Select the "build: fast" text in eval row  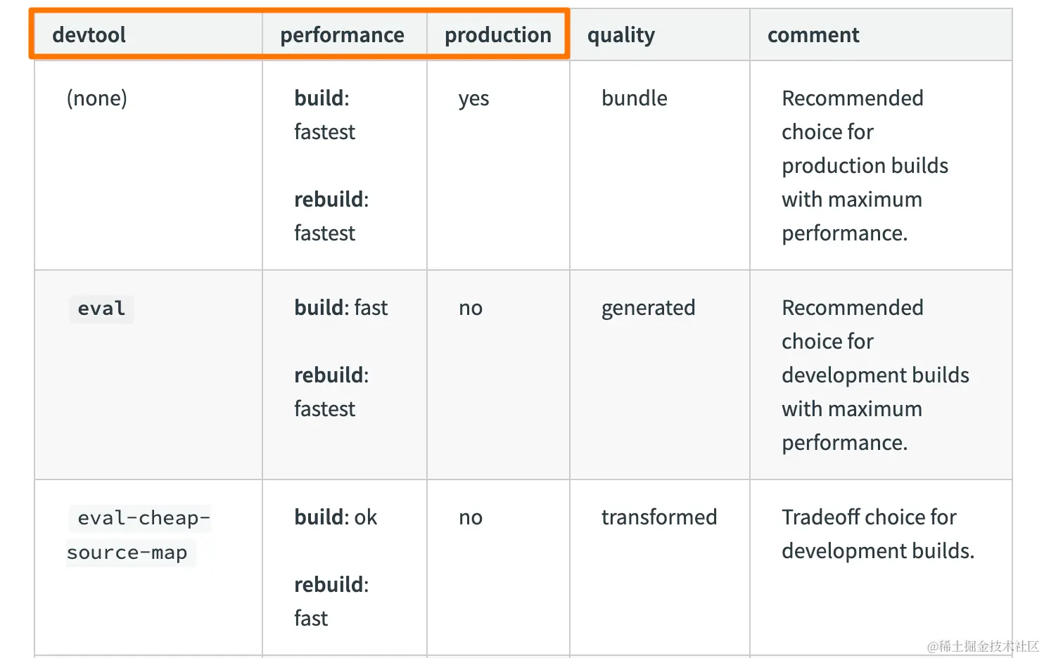[341, 308]
